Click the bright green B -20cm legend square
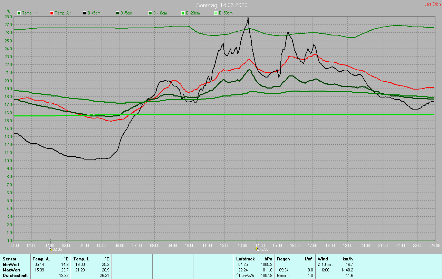Image resolution: width=442 pixels, height=279 pixels. [x=183, y=13]
